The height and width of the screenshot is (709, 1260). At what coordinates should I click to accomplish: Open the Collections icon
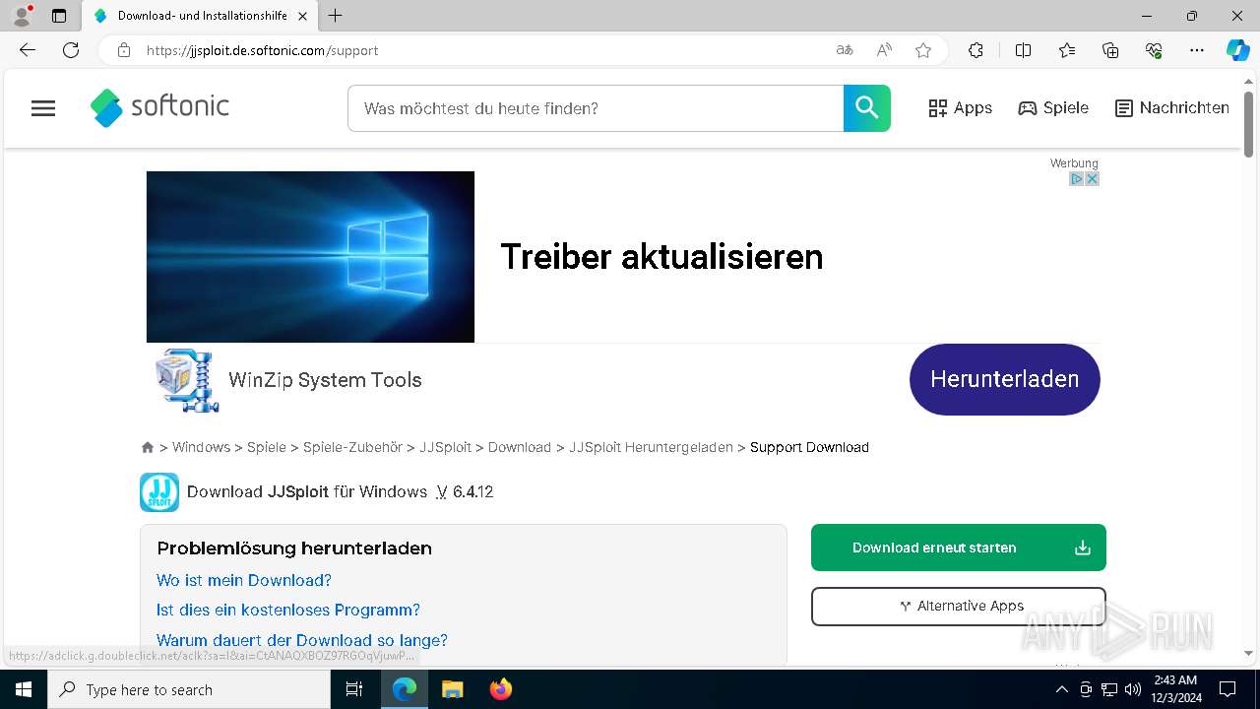point(1110,50)
